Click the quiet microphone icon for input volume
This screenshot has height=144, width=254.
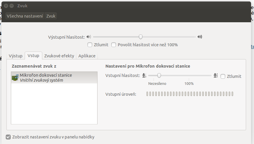(x=144, y=76)
